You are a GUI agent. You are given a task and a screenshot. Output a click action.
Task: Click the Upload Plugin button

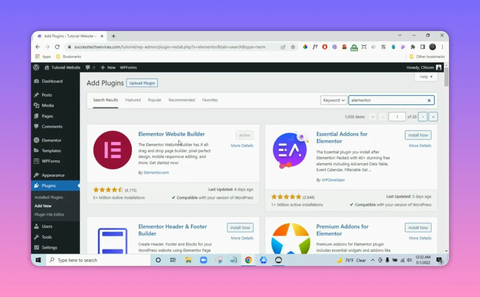click(142, 83)
